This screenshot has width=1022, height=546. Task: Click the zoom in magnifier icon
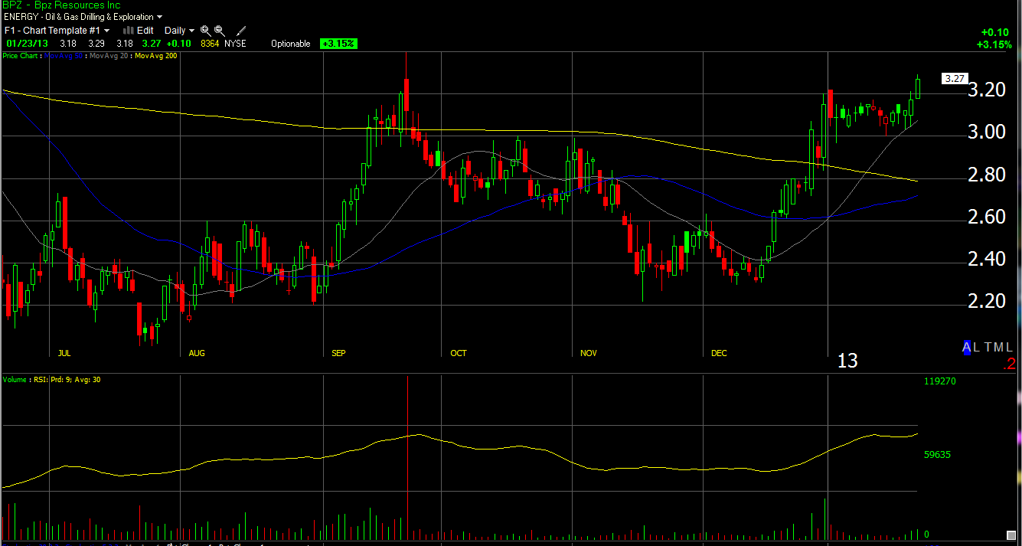[205, 31]
